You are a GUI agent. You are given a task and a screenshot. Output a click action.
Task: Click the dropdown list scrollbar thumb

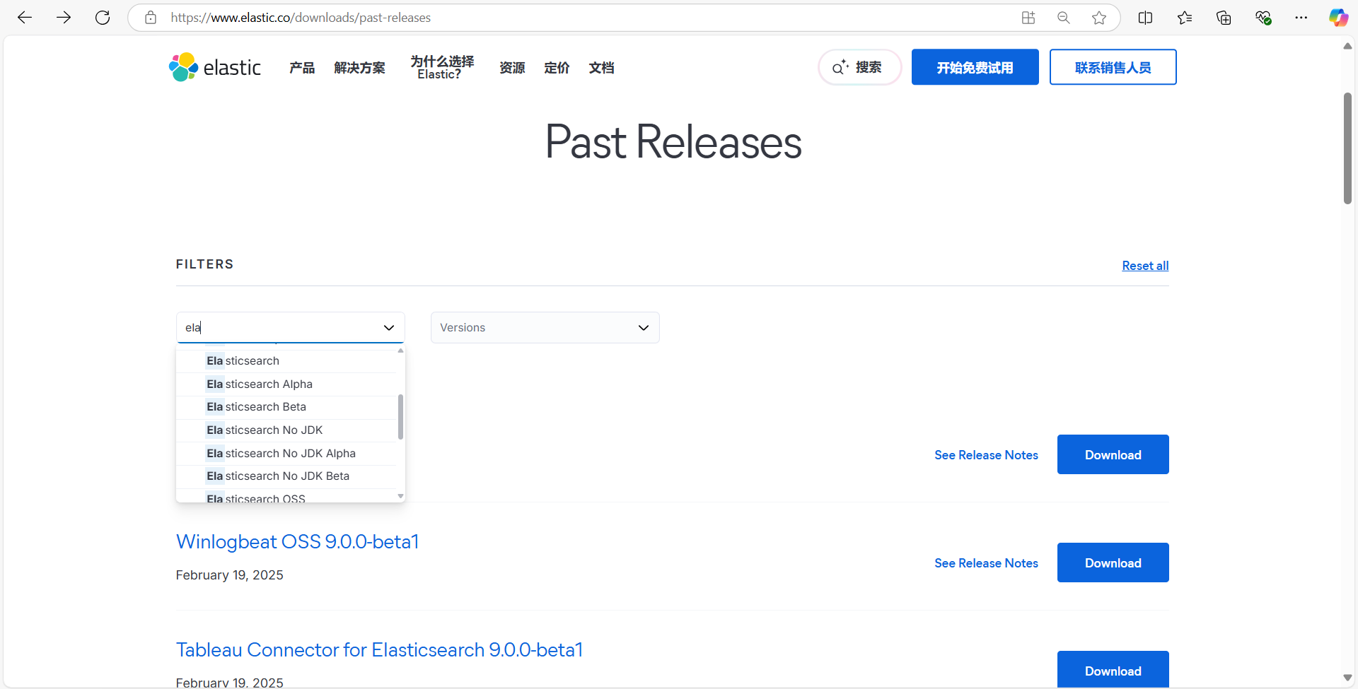[401, 417]
